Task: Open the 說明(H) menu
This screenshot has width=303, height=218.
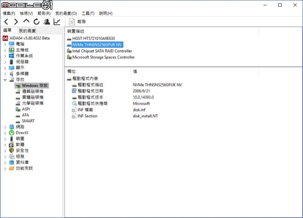Action: (x=106, y=13)
